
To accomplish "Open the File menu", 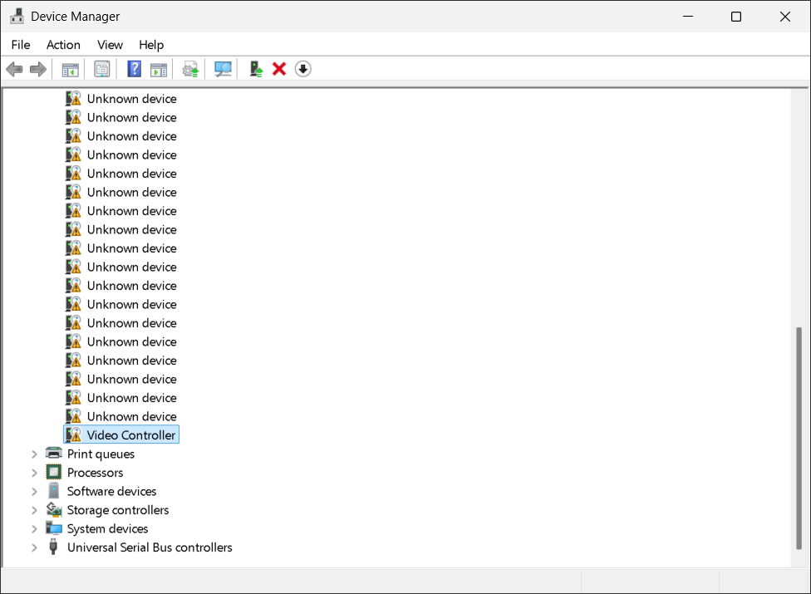I will (21, 45).
